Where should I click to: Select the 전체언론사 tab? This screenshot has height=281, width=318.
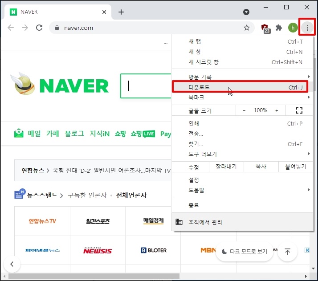pos(131,195)
